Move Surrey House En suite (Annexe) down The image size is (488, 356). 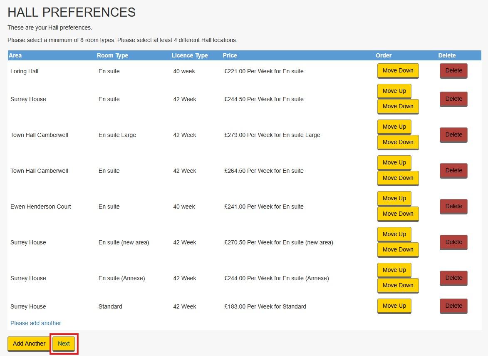pos(398,285)
